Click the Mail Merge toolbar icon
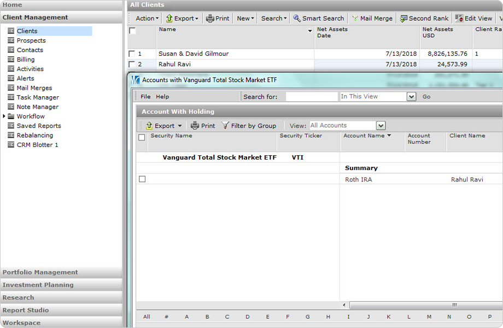The image size is (503, 328). pos(355,19)
